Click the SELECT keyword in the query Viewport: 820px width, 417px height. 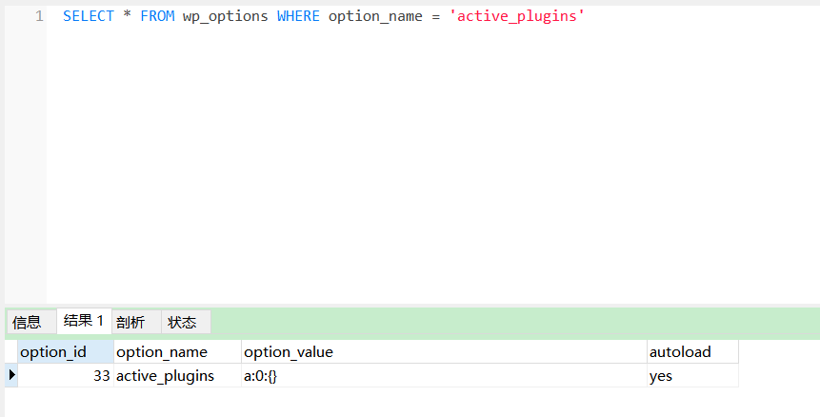pyautogui.click(x=89, y=16)
